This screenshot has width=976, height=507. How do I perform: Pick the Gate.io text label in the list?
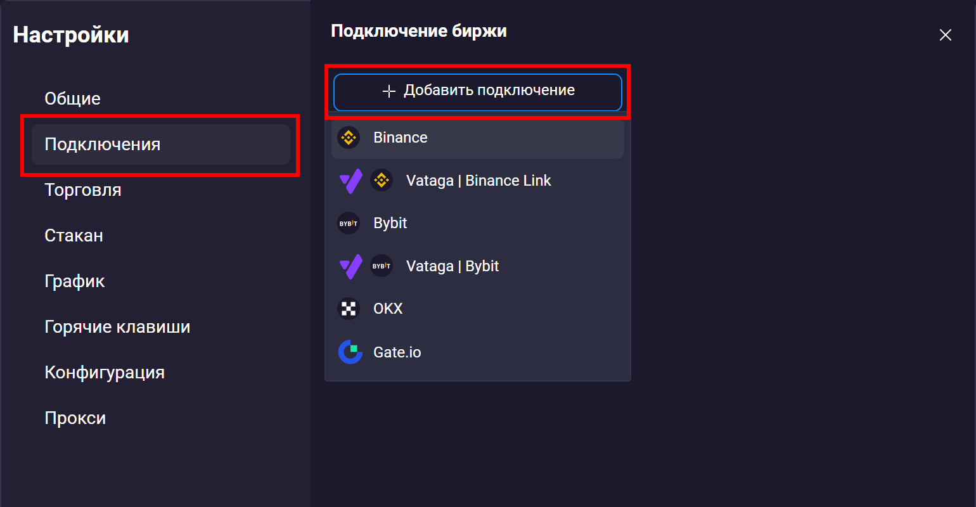pos(397,352)
